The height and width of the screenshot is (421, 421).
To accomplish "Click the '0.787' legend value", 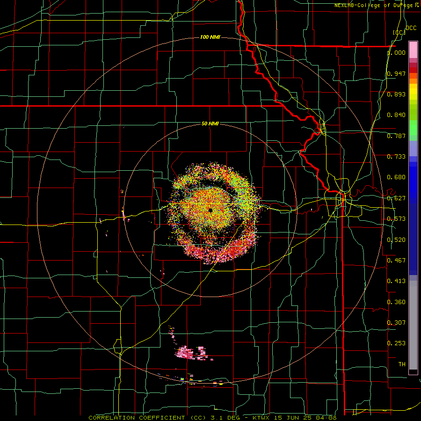I will (396, 136).
